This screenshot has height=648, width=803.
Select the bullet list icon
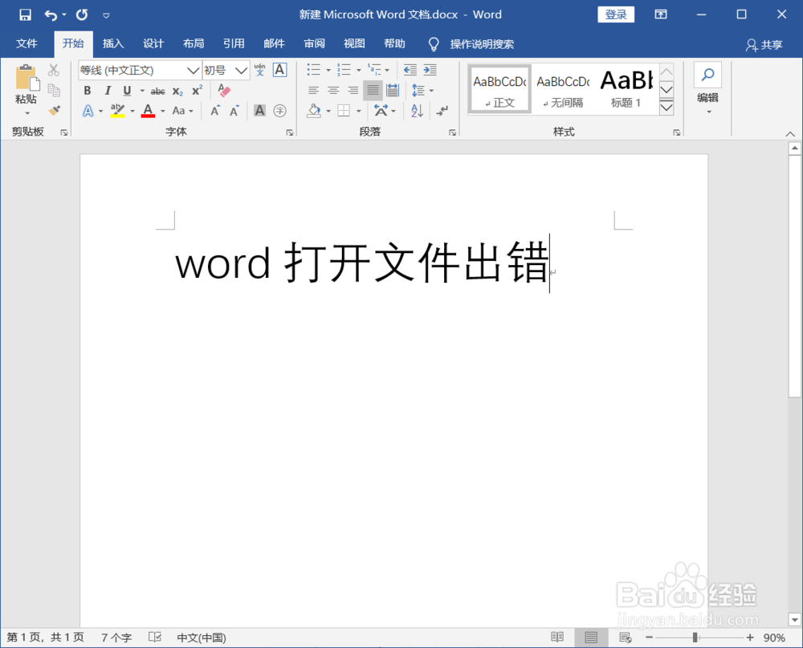click(313, 70)
